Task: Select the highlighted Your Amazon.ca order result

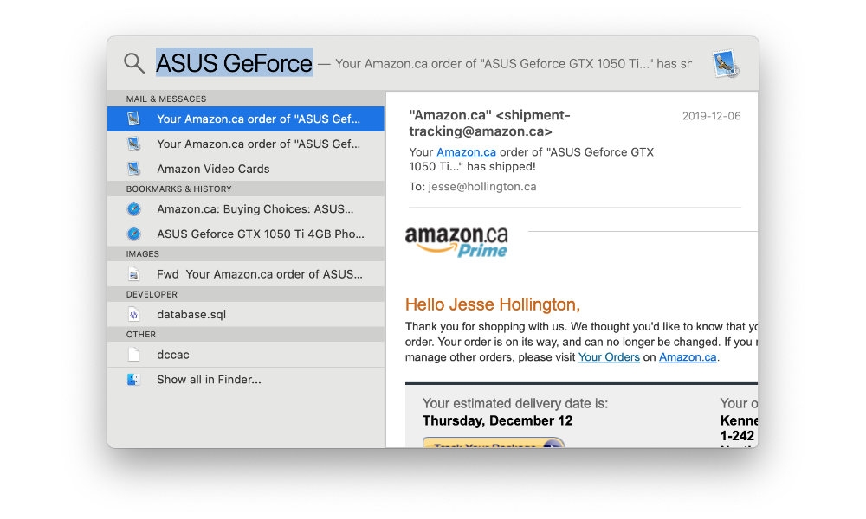Action: pos(257,119)
